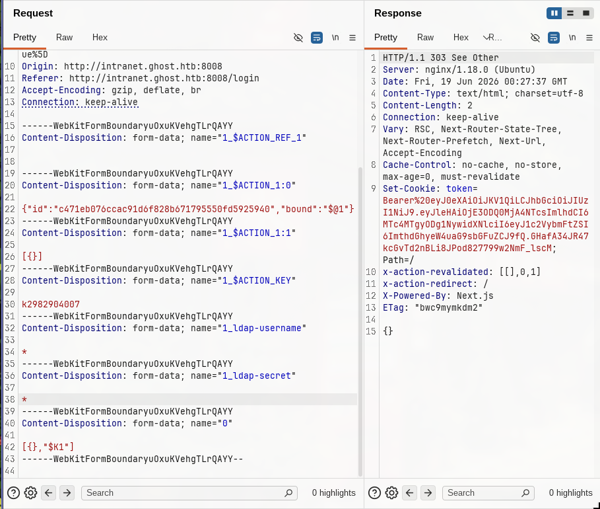The width and height of the screenshot is (600, 509).
Task: Toggle hidden characters eye icon in Response
Action: pyautogui.click(x=535, y=38)
